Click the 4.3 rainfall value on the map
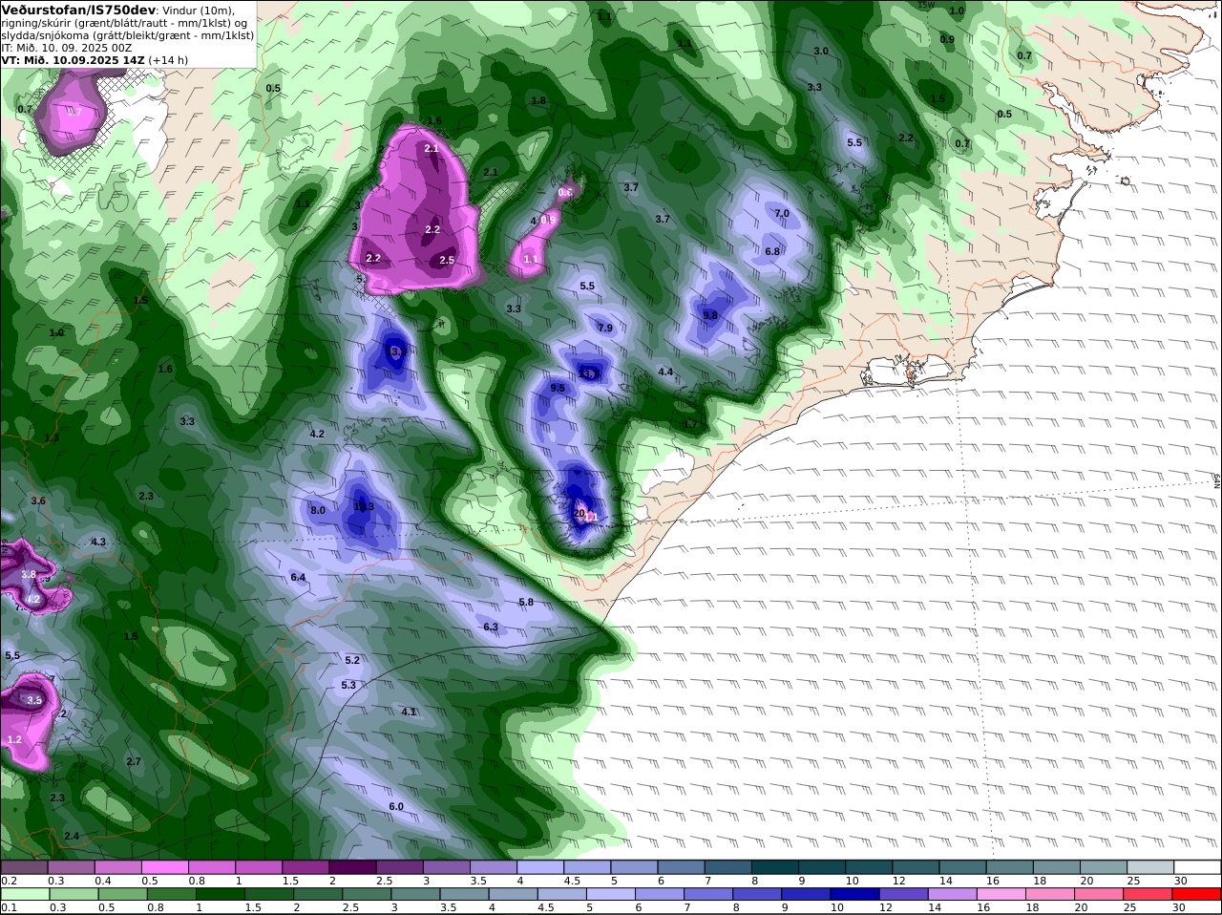Image resolution: width=1222 pixels, height=915 pixels. point(98,542)
